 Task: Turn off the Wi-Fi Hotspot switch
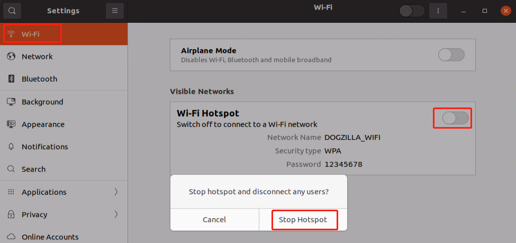tap(455, 118)
